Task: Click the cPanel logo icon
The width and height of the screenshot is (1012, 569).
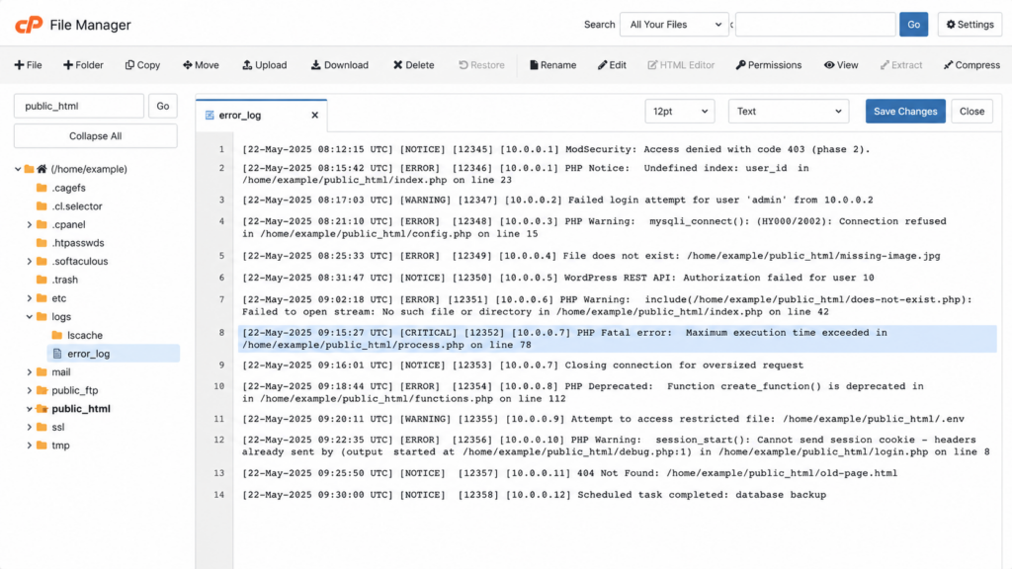Action: pyautogui.click(x=29, y=25)
